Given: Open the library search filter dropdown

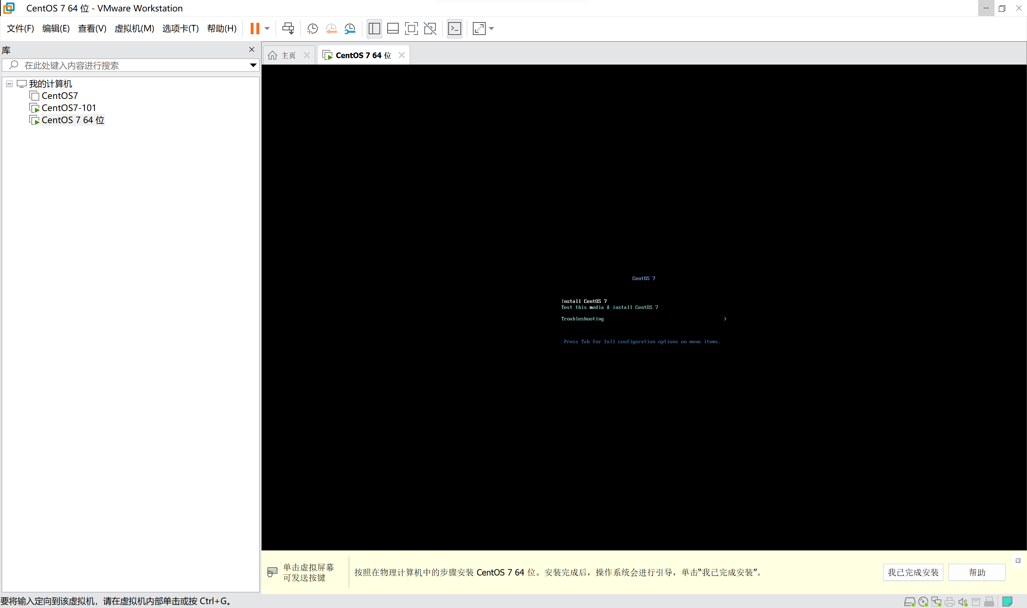Looking at the screenshot, I should click(x=253, y=65).
